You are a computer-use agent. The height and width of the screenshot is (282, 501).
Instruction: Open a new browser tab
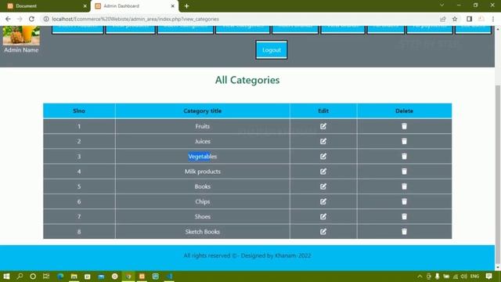[186, 6]
